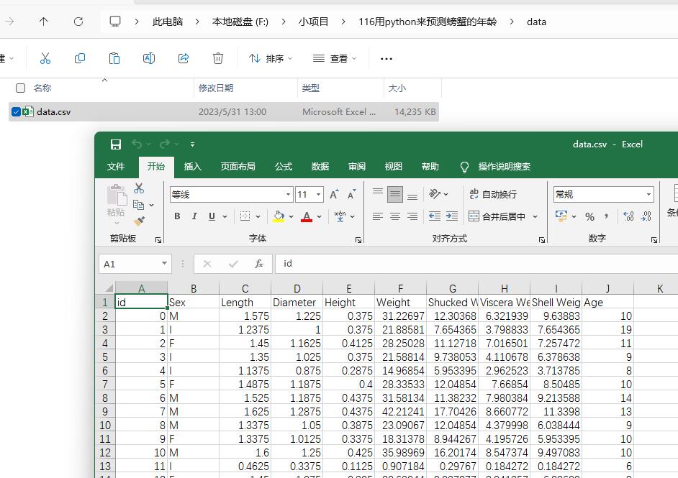Open the font group dialog launcher
The image size is (678, 478).
tap(358, 240)
